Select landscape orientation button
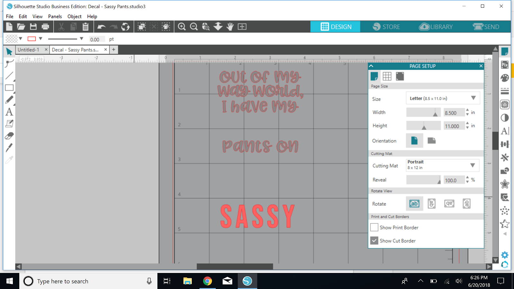The width and height of the screenshot is (514, 289). coord(431,141)
